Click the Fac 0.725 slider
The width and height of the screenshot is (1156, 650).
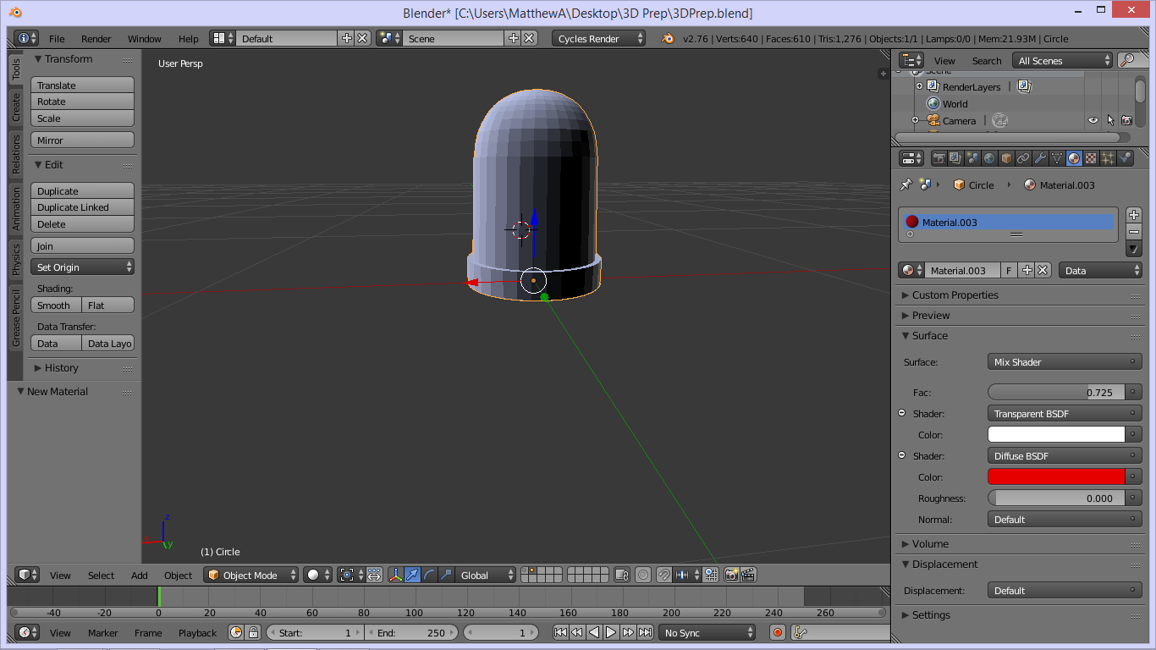[1056, 392]
